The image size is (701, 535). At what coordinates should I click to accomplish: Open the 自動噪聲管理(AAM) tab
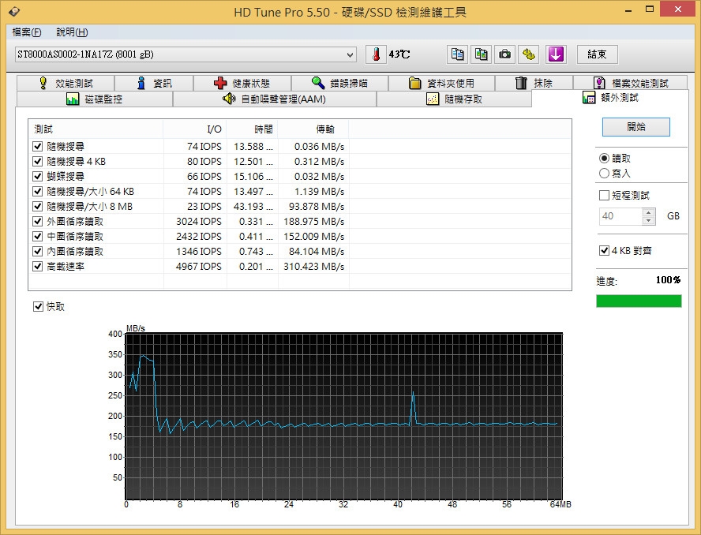[x=275, y=99]
